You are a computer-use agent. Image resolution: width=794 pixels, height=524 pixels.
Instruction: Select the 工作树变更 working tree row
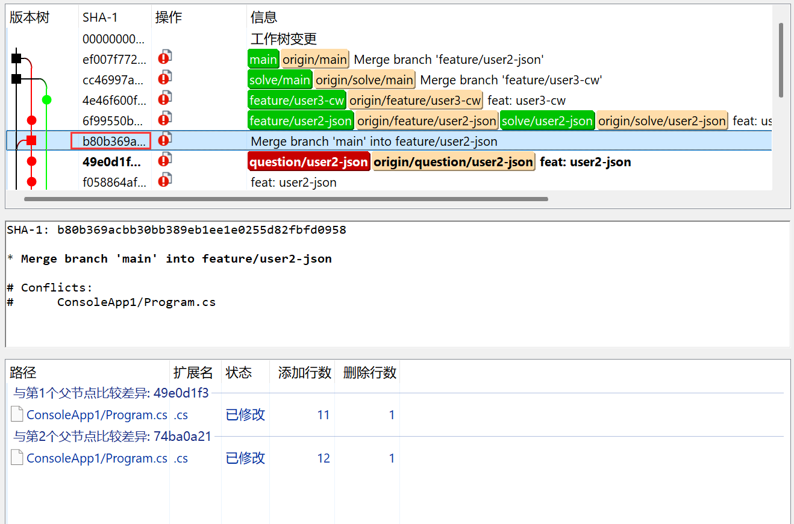pos(284,39)
